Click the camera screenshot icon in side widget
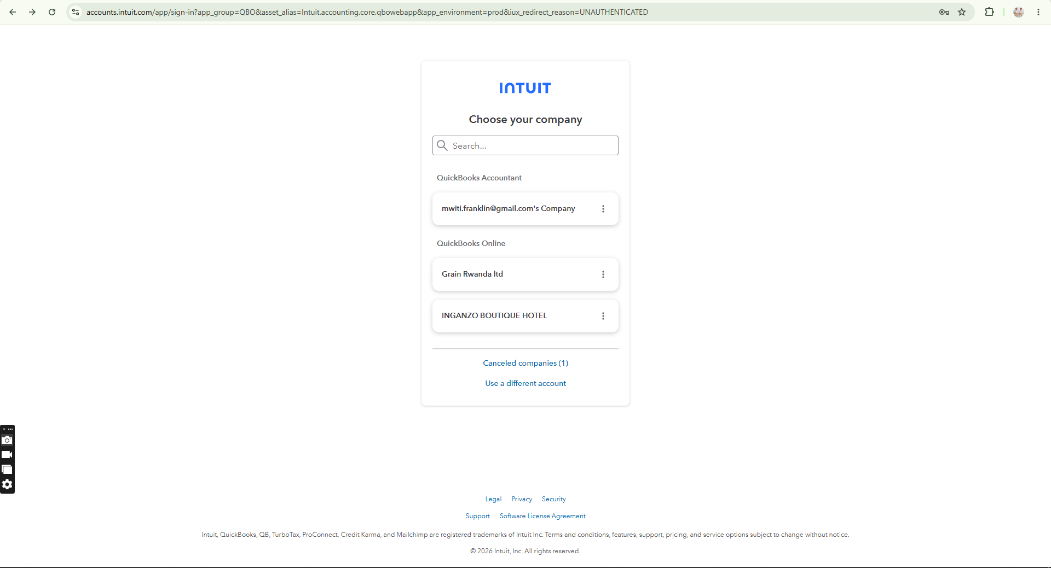1051x568 pixels. click(7, 440)
